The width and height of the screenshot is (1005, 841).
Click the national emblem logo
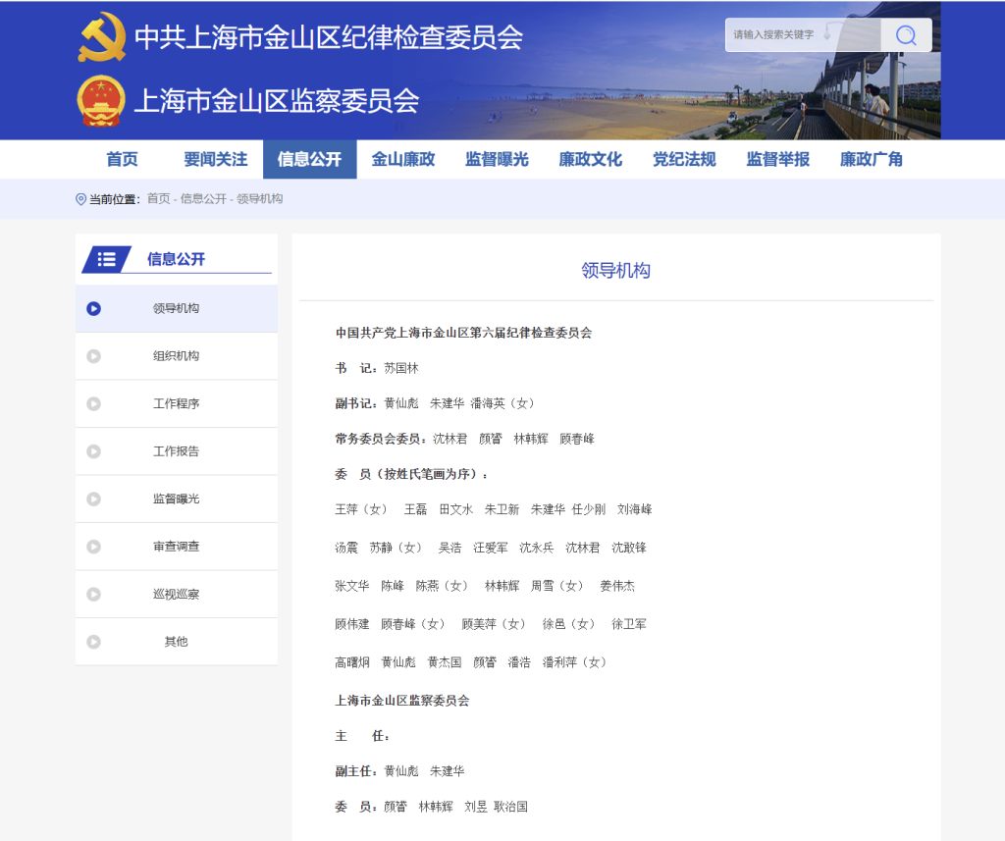point(102,101)
